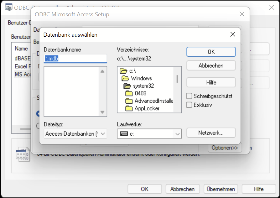Click the ODBC data source icon at bottom left
Viewport: 280px width, 198px height.
(x=23, y=155)
